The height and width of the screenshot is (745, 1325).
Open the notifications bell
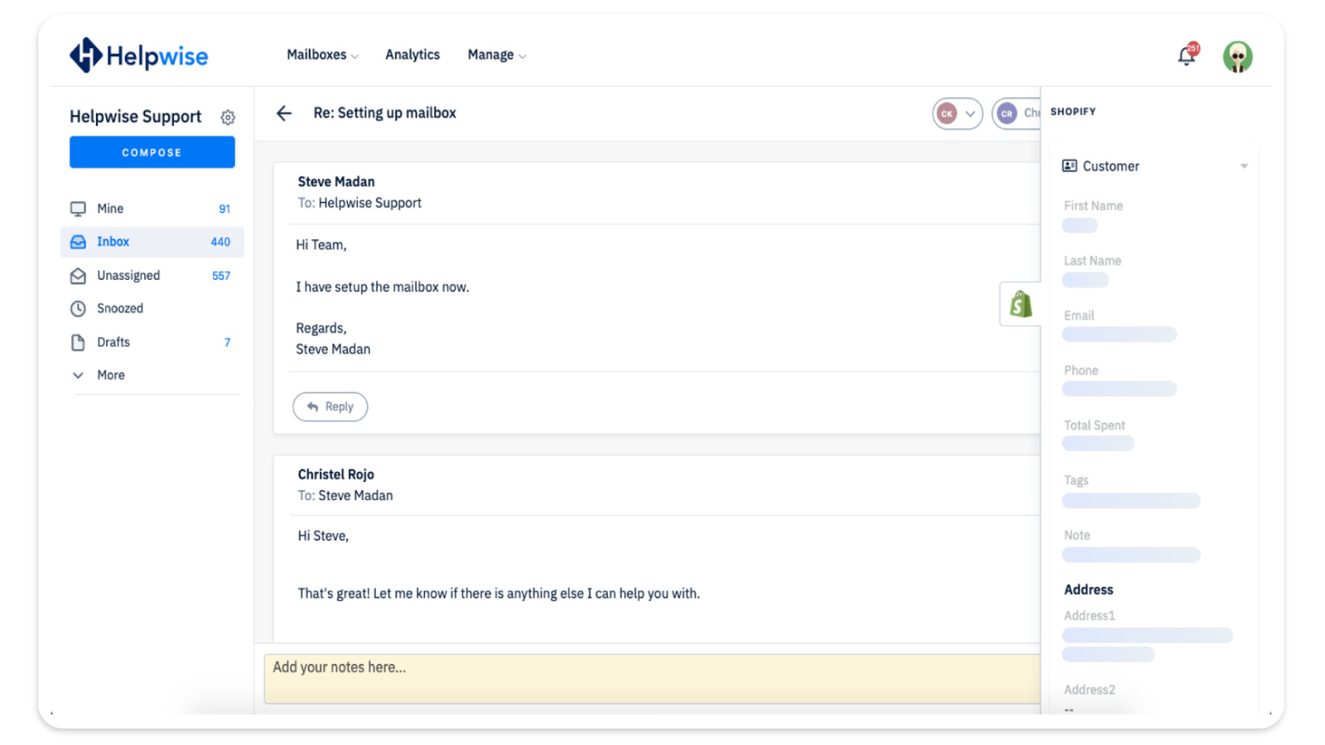click(x=1187, y=55)
